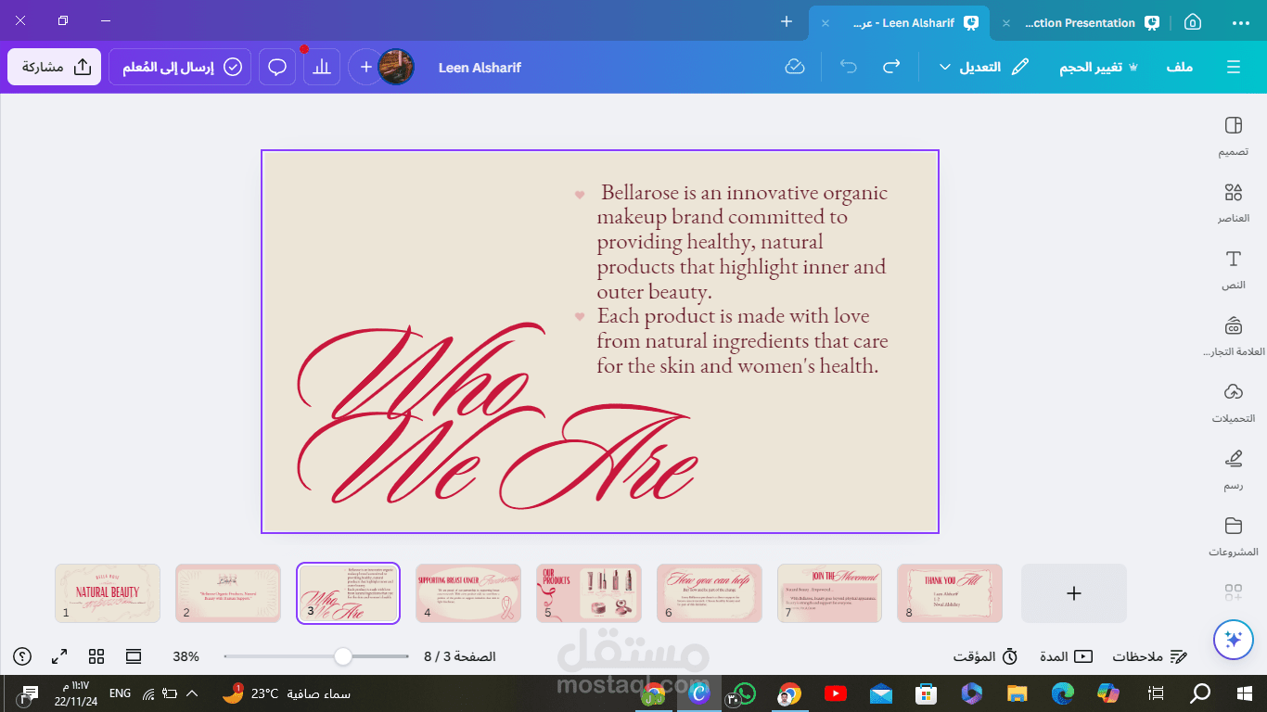The height and width of the screenshot is (712, 1267).
Task: Open the Brand (العلامة التجارية) panel
Action: click(1233, 337)
